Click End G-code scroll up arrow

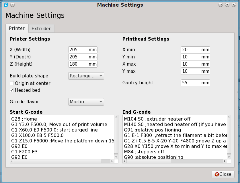point(229,117)
